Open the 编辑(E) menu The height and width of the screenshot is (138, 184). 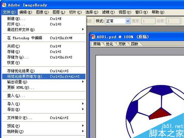tap(26, 12)
